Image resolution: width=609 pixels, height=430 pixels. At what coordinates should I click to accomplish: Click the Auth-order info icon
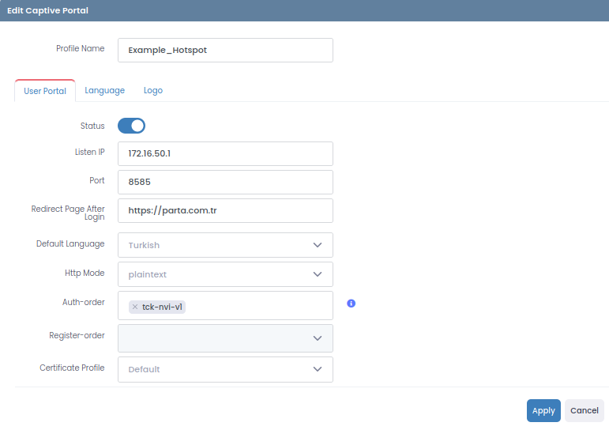point(351,304)
